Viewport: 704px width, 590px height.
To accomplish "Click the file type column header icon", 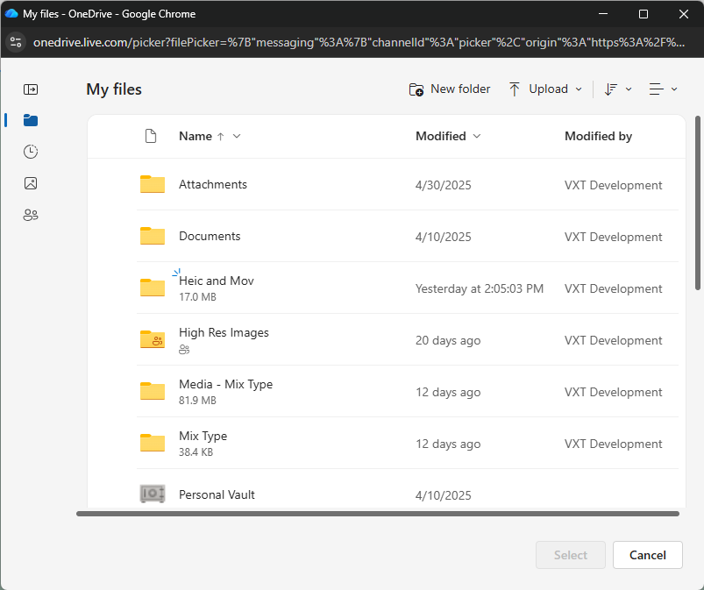I will (x=151, y=136).
